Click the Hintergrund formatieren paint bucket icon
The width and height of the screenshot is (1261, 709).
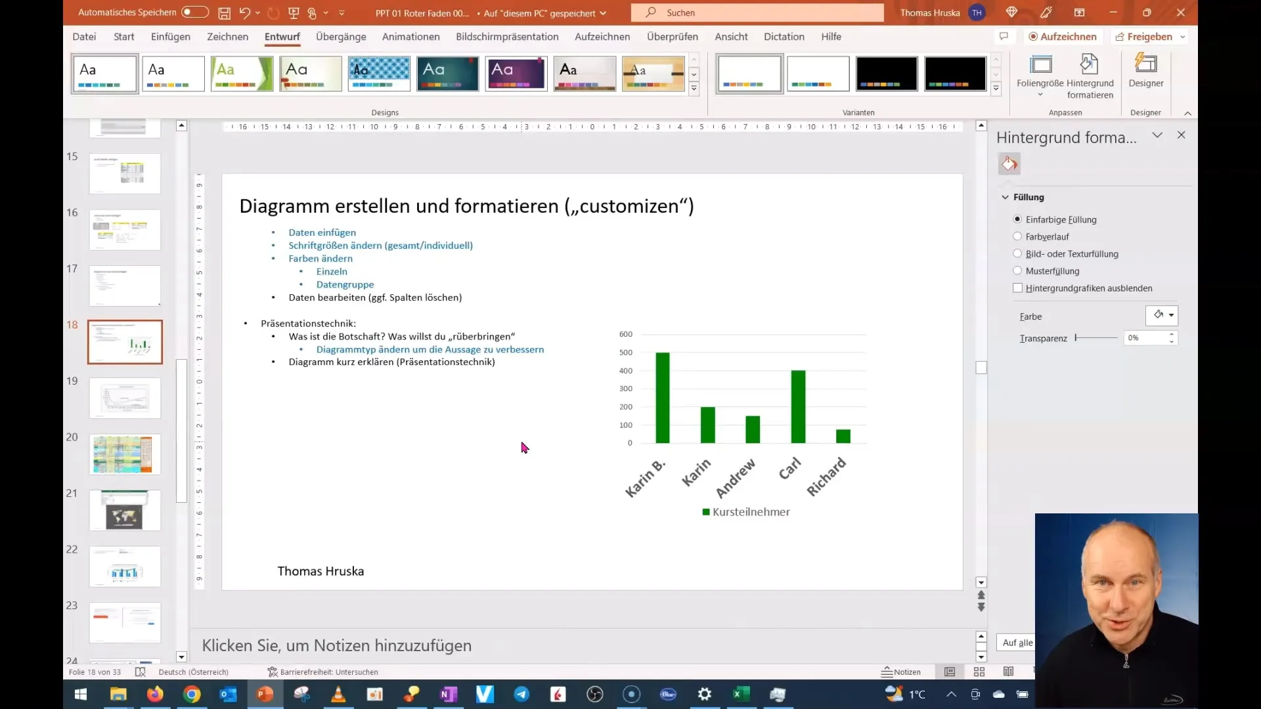1010,163
